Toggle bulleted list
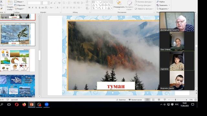Image resolution: width=207 pixels, height=116 pixels. pyautogui.click(x=64, y=3)
